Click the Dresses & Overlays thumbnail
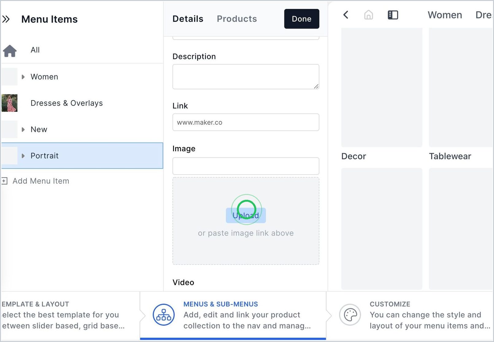Screen dimensions: 494x342 point(10,103)
